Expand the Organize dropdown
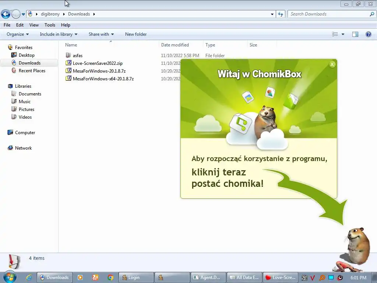The height and width of the screenshot is (283, 377). click(x=18, y=34)
